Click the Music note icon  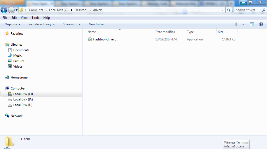click(10, 55)
